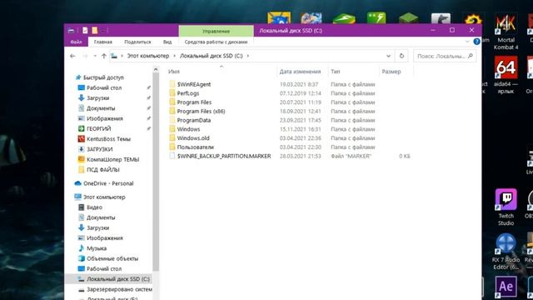Screen dimensions: 533x300
Task: Switch to the Главная ribbon tab
Action: point(103,42)
